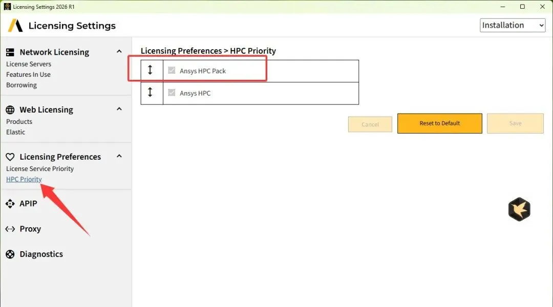Open License Servers page
The image size is (553, 307).
coord(29,64)
